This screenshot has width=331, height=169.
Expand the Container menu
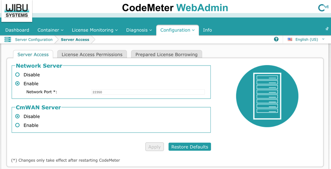[50, 30]
